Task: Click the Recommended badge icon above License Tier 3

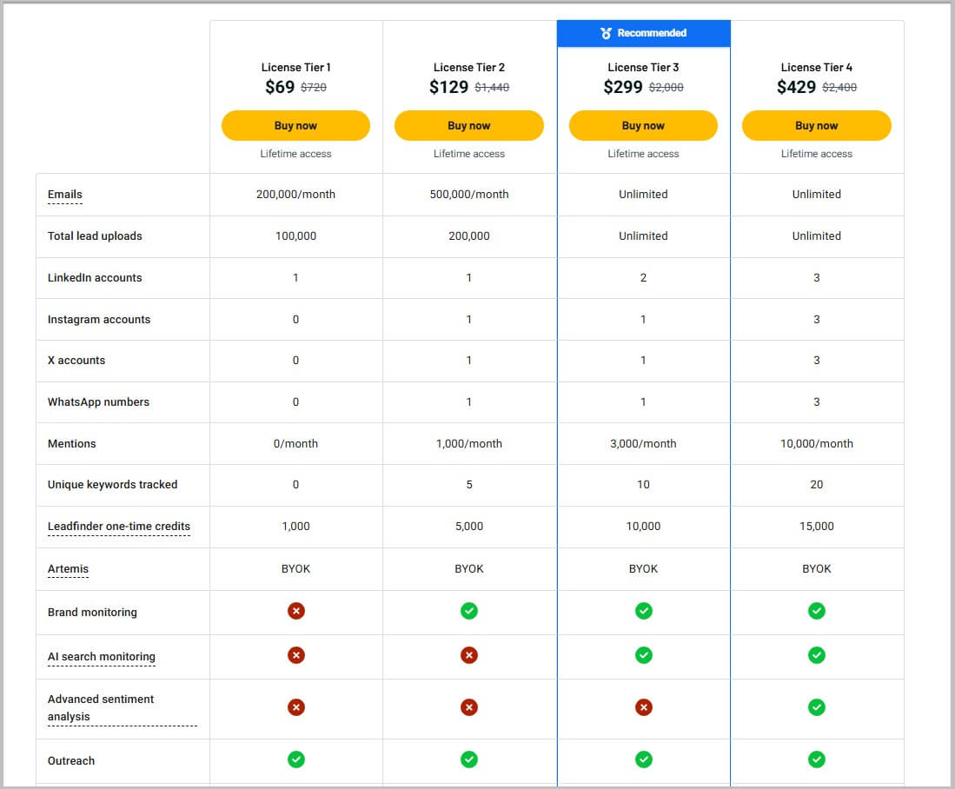Action: pyautogui.click(x=608, y=32)
